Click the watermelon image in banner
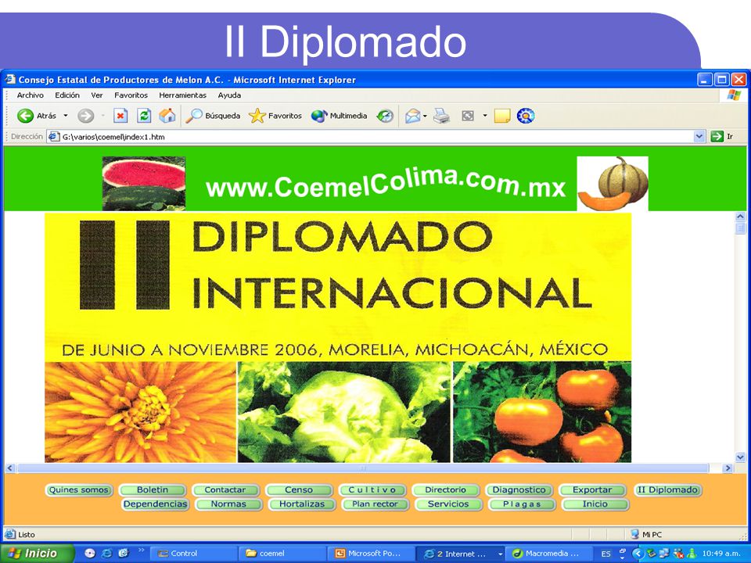 (144, 183)
